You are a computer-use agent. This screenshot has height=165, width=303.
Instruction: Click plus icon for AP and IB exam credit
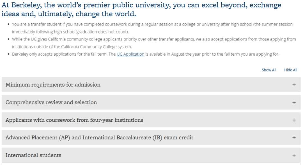click(294, 137)
